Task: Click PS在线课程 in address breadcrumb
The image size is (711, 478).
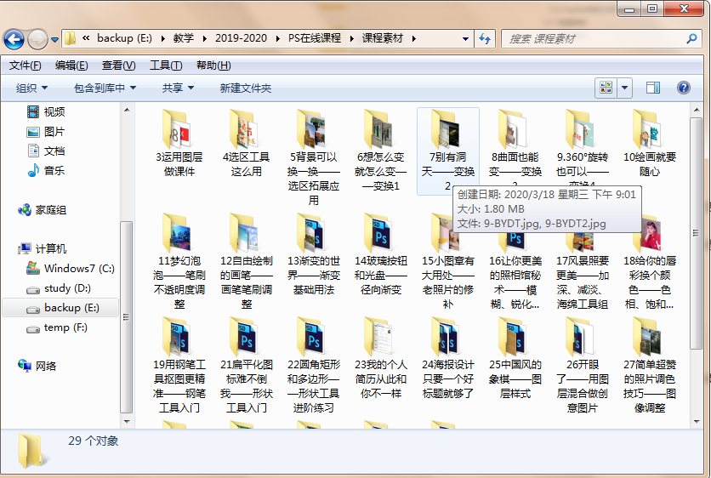Action: 314,38
